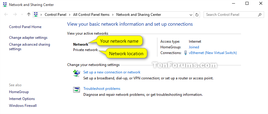This screenshot has width=268, height=114.
Task: Open vEthernet (New Virtual Switch) connection
Action: (x=213, y=53)
